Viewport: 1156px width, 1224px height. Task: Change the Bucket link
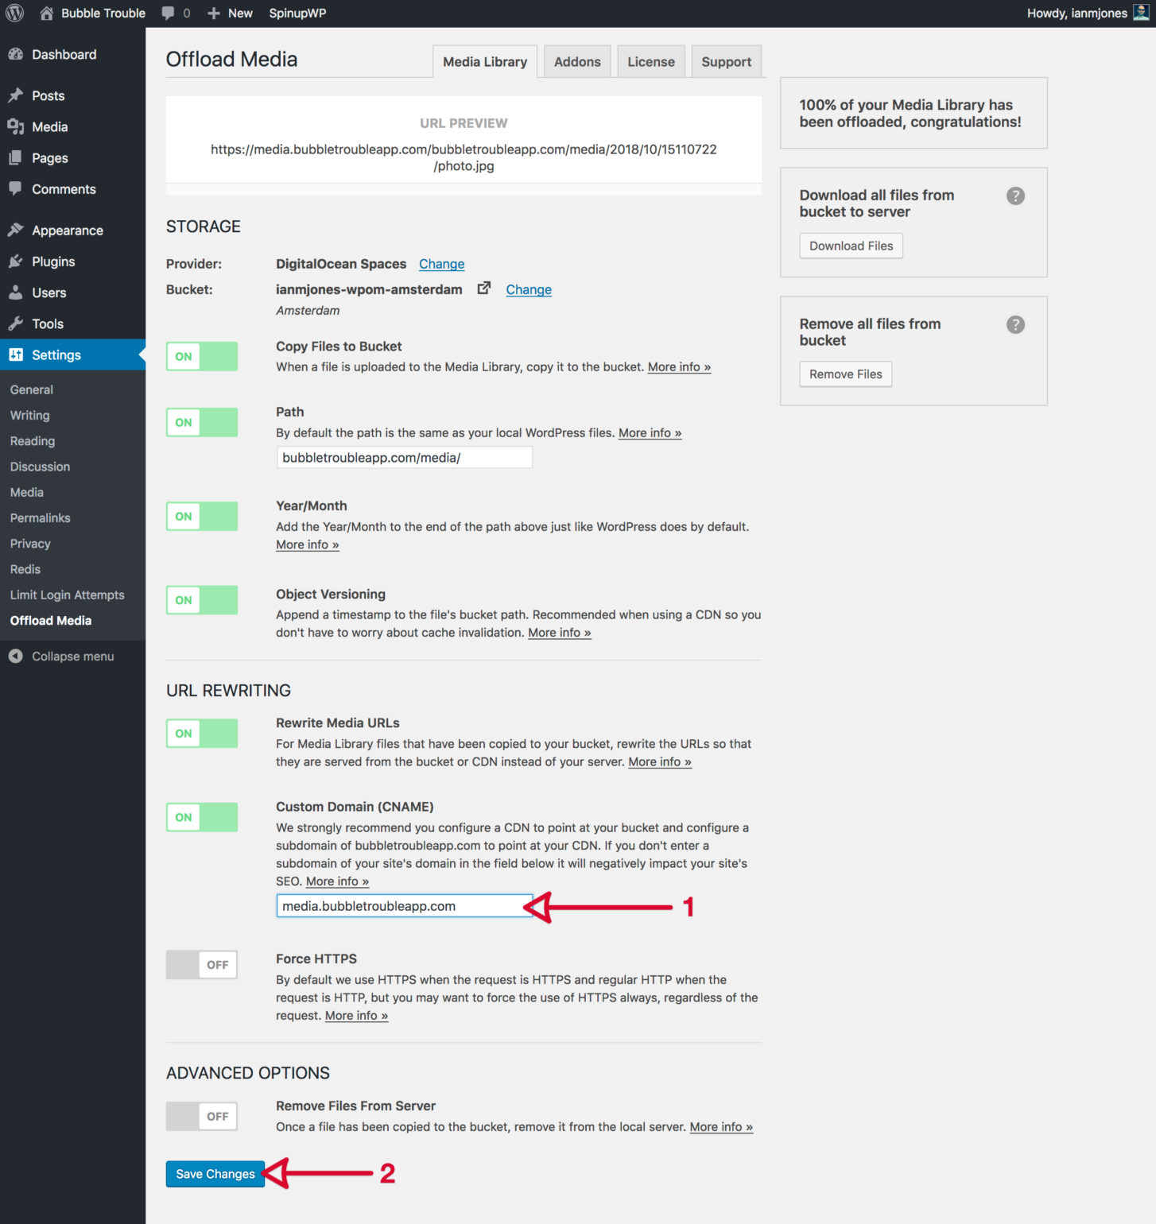click(x=529, y=289)
